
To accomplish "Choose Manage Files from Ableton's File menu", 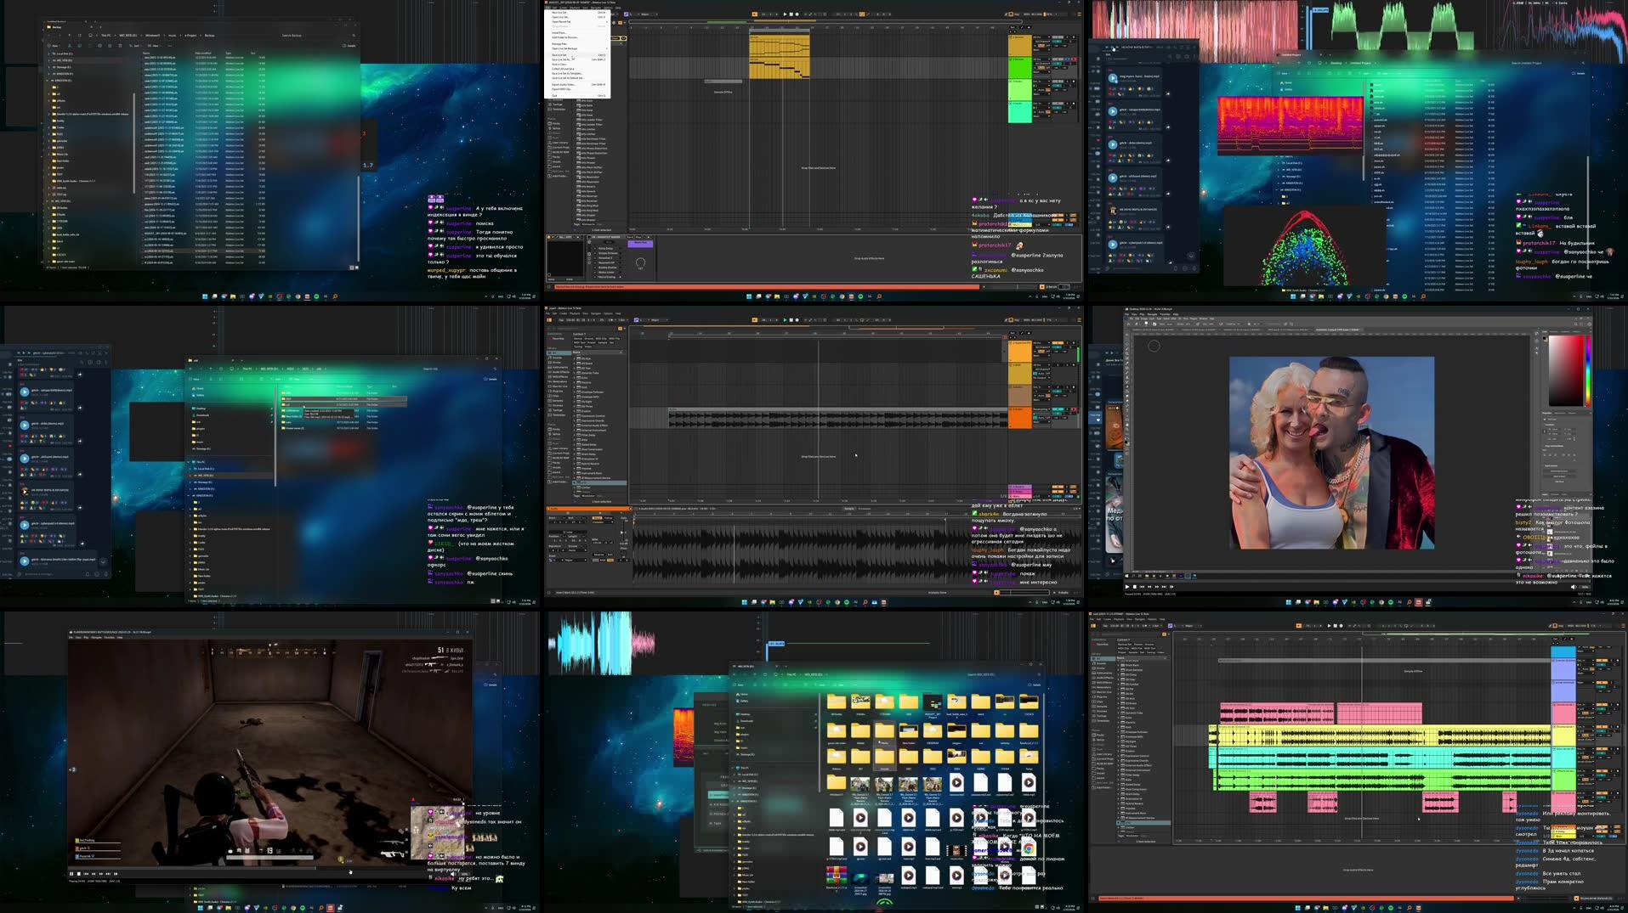I will click(577, 44).
